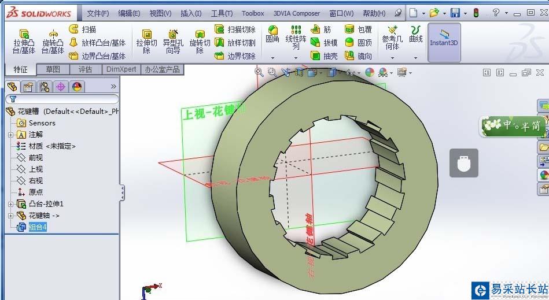
Task: Expand the 注解 (Annotations) node
Action: [11, 135]
